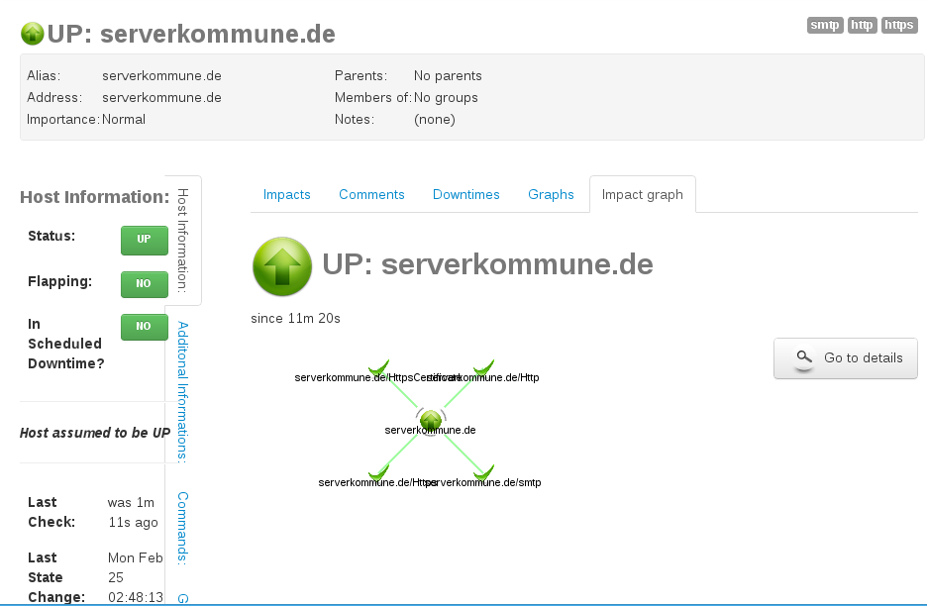The image size is (927, 606).
Task: Toggle the In Scheduled Downtime NO indicator
Action: 144,327
